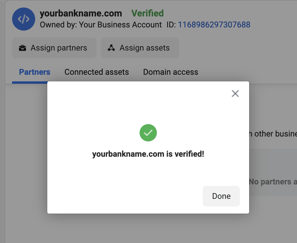
Task: Click the X to dismiss the verification dialog
Action: pyautogui.click(x=235, y=93)
